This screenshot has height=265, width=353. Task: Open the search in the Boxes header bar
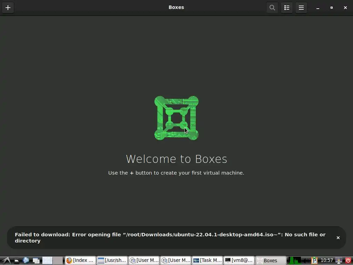pos(272,8)
